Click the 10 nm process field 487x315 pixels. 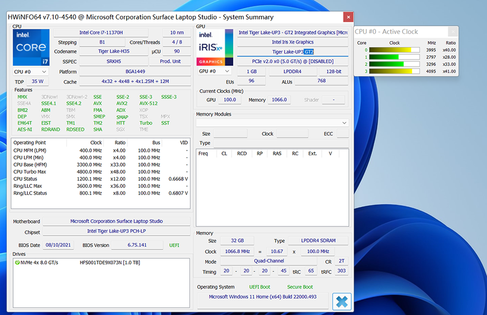click(177, 33)
